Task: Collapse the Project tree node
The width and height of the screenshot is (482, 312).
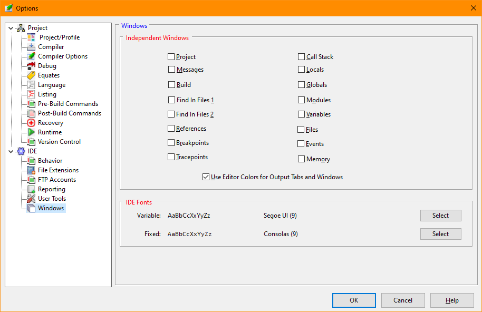Action: (x=11, y=27)
